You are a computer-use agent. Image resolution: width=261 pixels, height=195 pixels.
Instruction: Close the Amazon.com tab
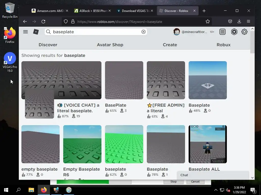[x=67, y=11]
